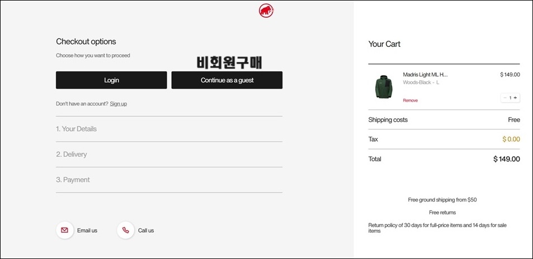Click the Email us label
Viewport: 533px width, 259px height.
tap(87, 231)
